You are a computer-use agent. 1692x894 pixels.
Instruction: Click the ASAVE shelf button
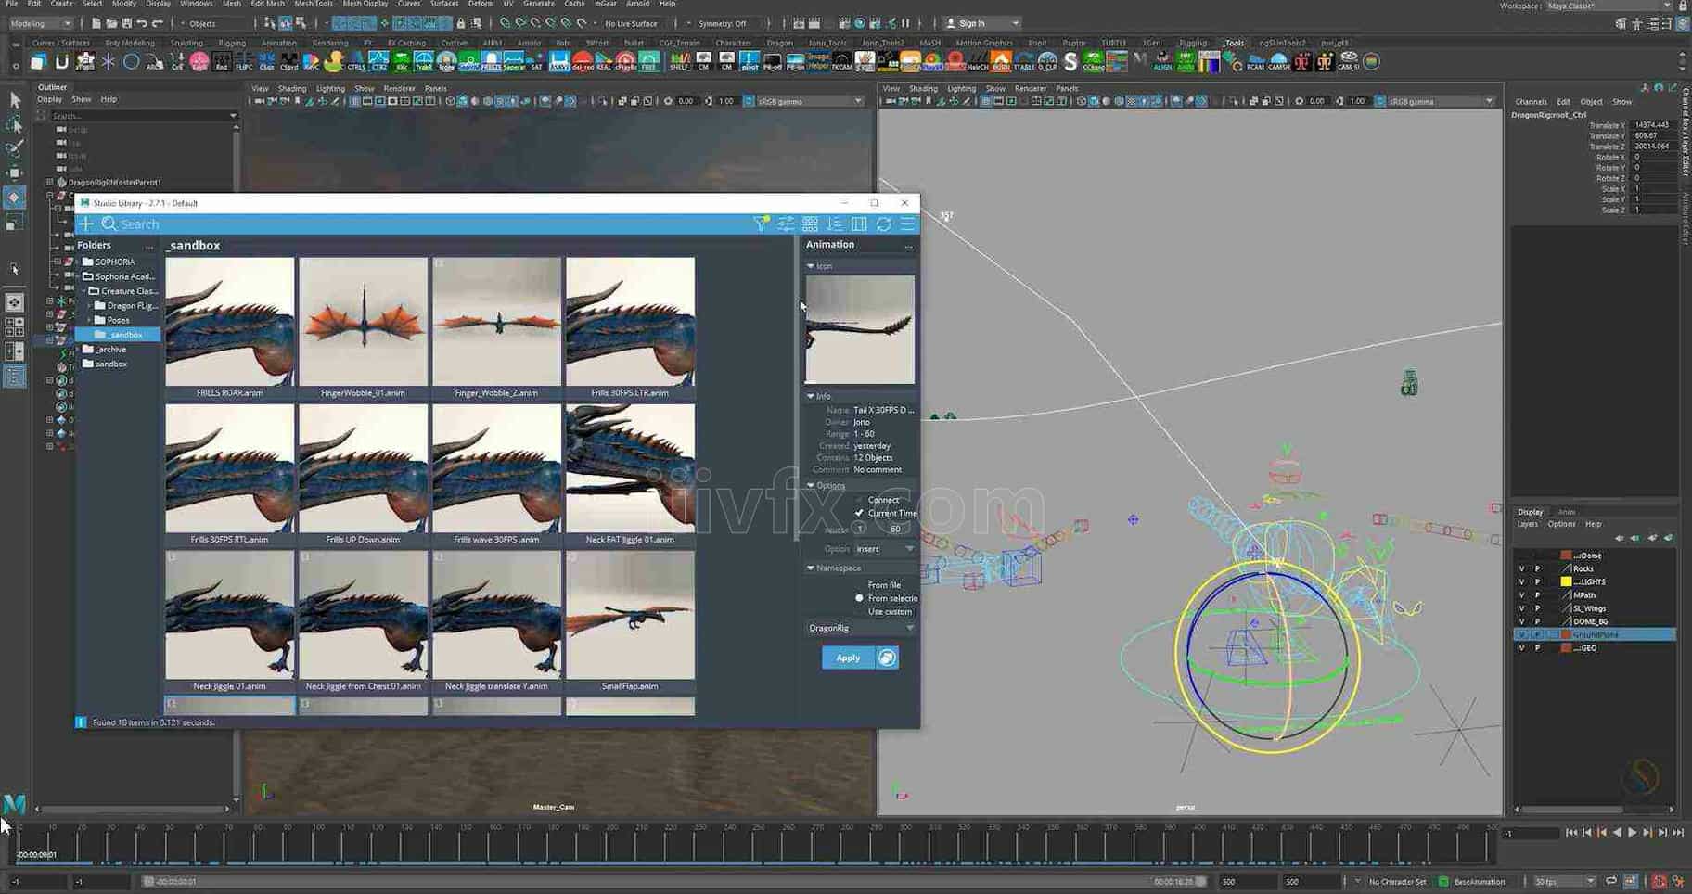click(x=559, y=62)
